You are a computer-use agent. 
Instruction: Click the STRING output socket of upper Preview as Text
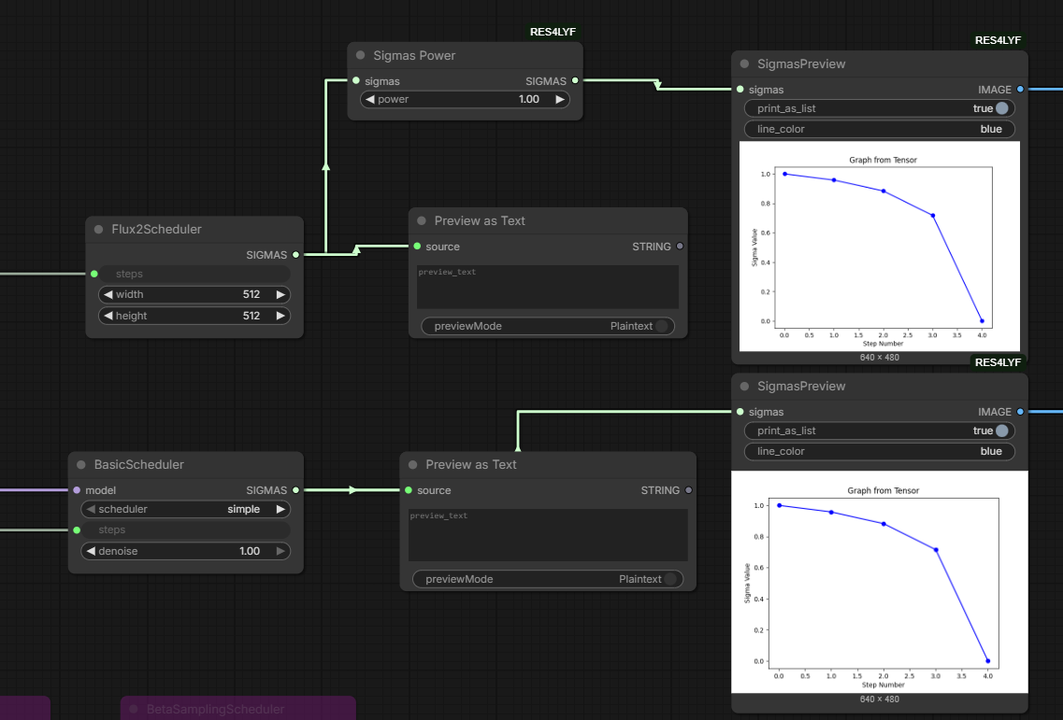coord(680,247)
